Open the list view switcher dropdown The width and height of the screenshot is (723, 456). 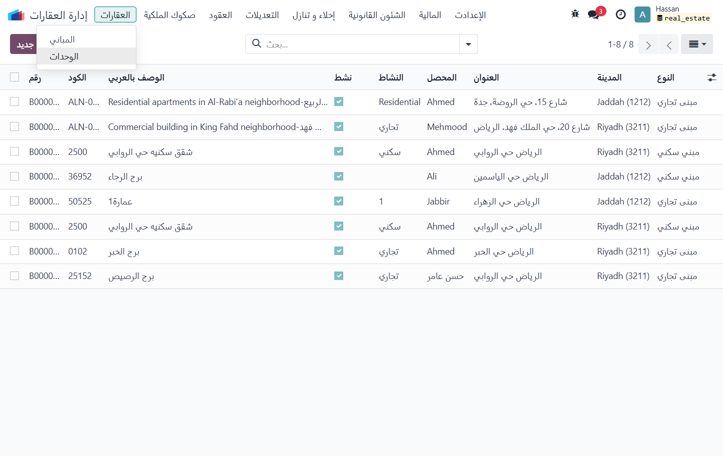click(x=697, y=44)
